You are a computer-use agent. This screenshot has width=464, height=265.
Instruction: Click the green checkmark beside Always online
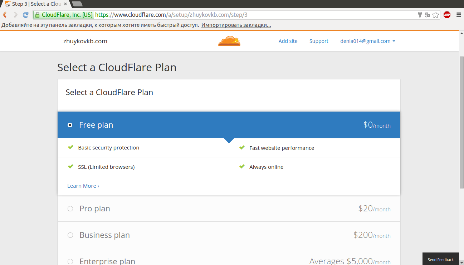[242, 167]
